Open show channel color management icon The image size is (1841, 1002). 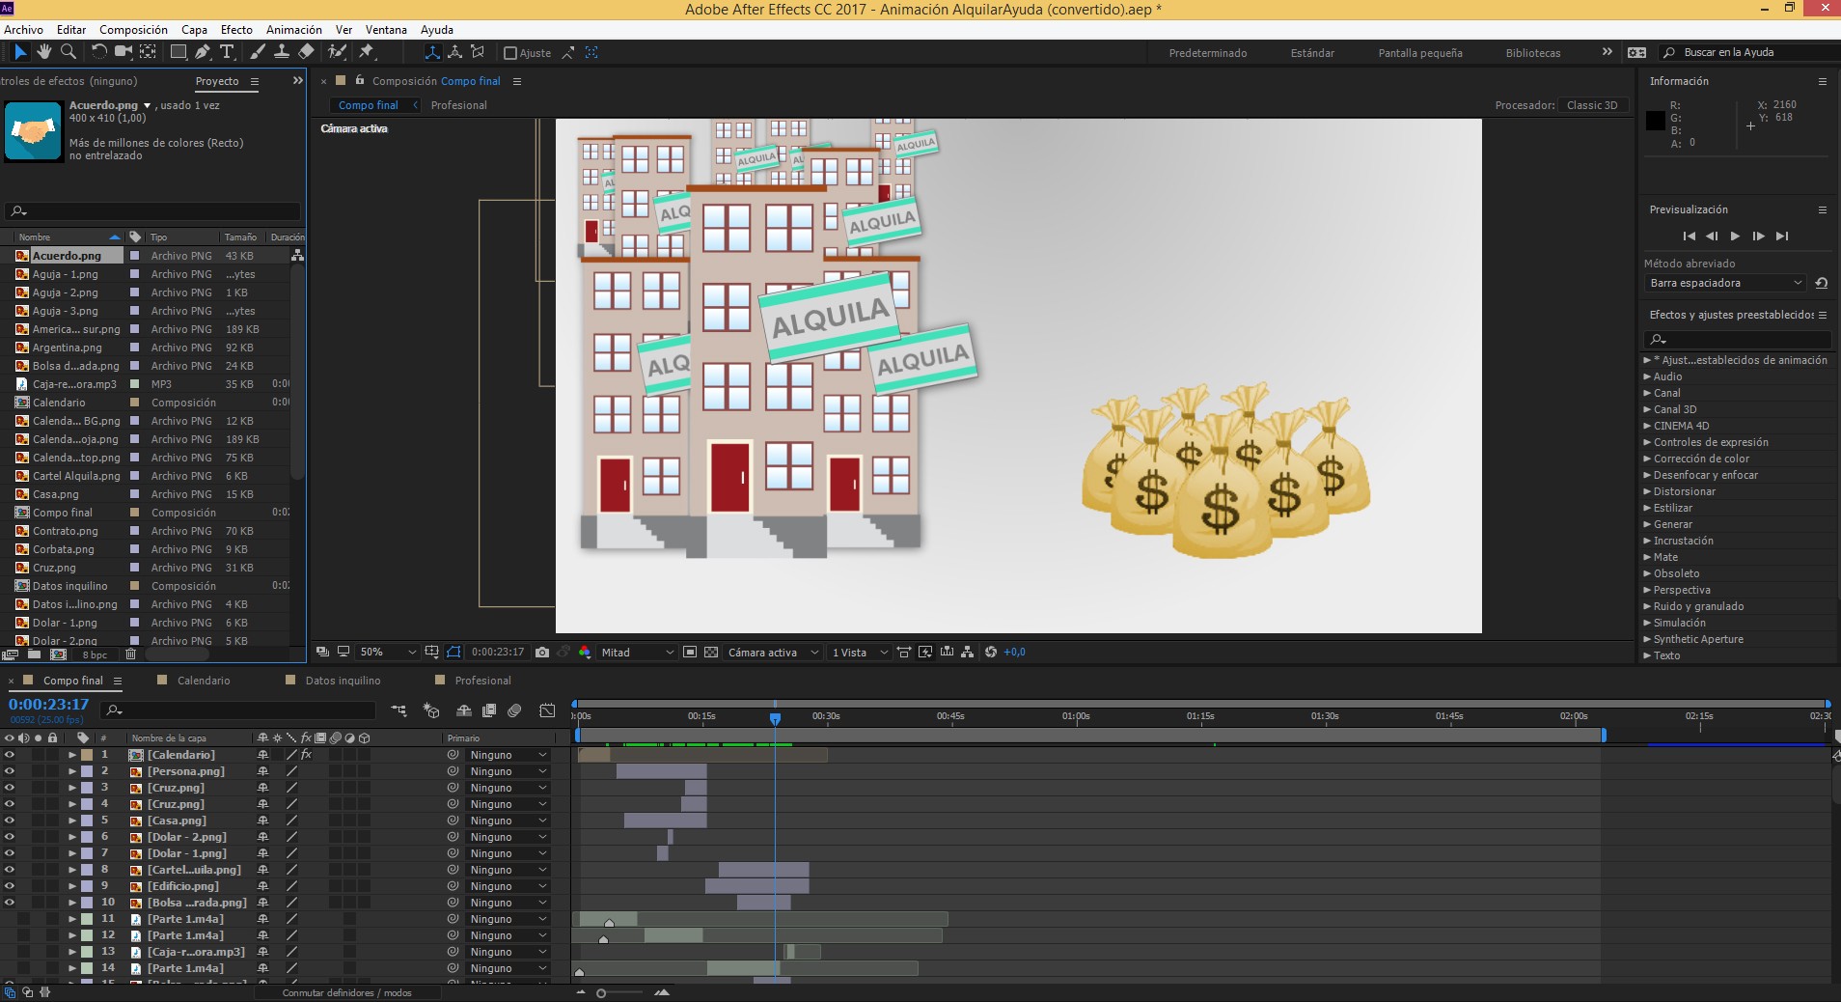585,653
